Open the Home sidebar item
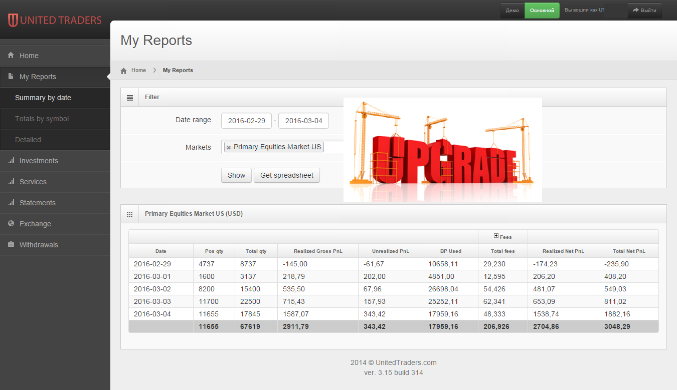Image resolution: width=677 pixels, height=390 pixels. pos(55,56)
